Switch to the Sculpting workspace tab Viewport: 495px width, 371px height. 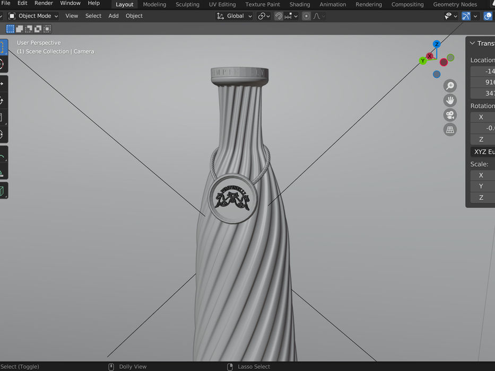(187, 4)
